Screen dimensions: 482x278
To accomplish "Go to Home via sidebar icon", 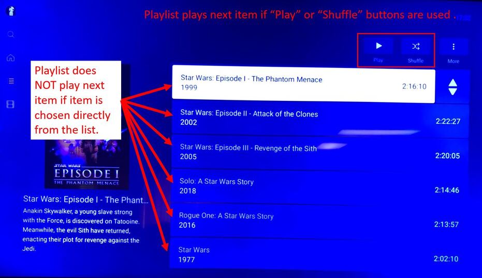I will click(x=11, y=57).
